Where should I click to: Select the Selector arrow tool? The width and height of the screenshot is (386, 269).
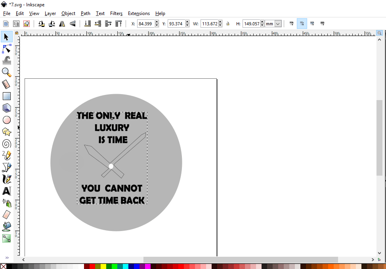click(x=7, y=37)
